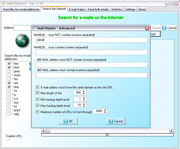
Task: Uncheck the *.html file type
Action: pos(9,67)
